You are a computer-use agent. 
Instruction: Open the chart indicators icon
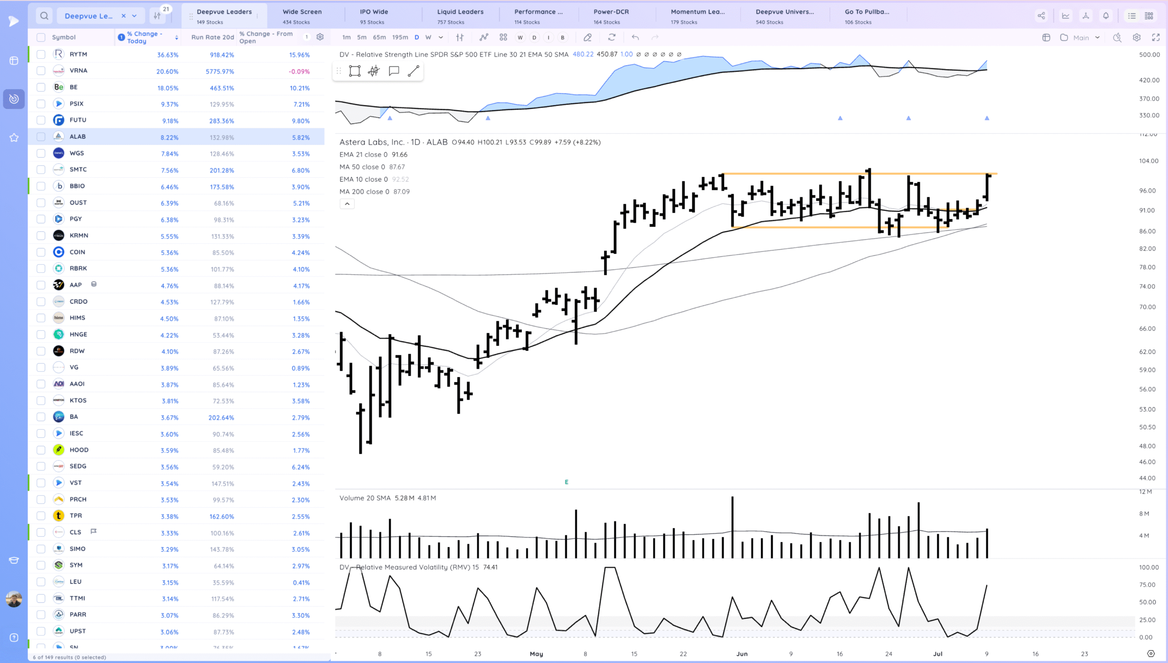point(484,37)
